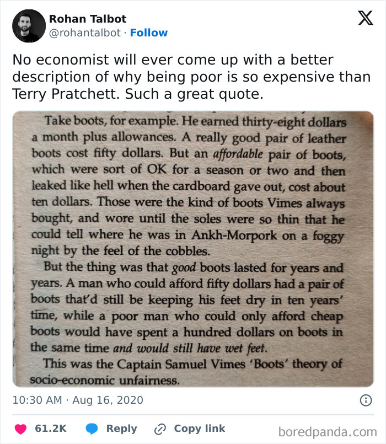Image resolution: width=386 pixels, height=444 pixels.
Task: Click the display name Rohan Talbot
Action: tap(87, 18)
